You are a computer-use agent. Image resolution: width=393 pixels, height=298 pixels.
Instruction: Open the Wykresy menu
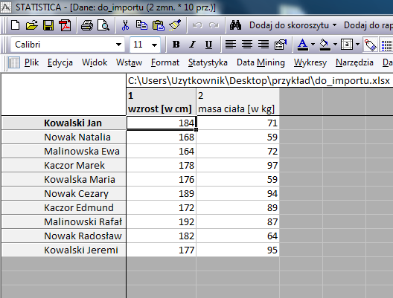310,62
